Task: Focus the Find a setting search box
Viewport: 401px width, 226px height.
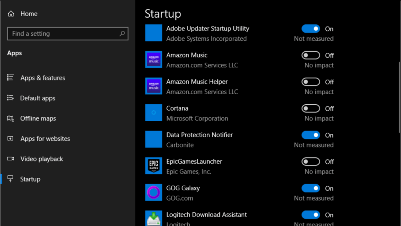Action: pos(68,34)
